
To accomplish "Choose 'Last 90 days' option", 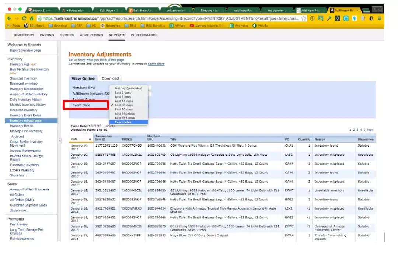I will pyautogui.click(x=129, y=109).
